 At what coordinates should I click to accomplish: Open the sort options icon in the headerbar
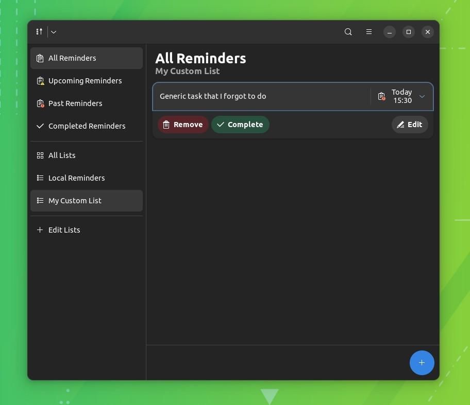tap(39, 31)
